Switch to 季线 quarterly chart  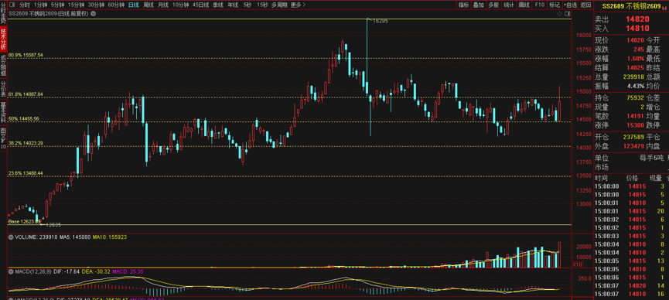click(218, 5)
